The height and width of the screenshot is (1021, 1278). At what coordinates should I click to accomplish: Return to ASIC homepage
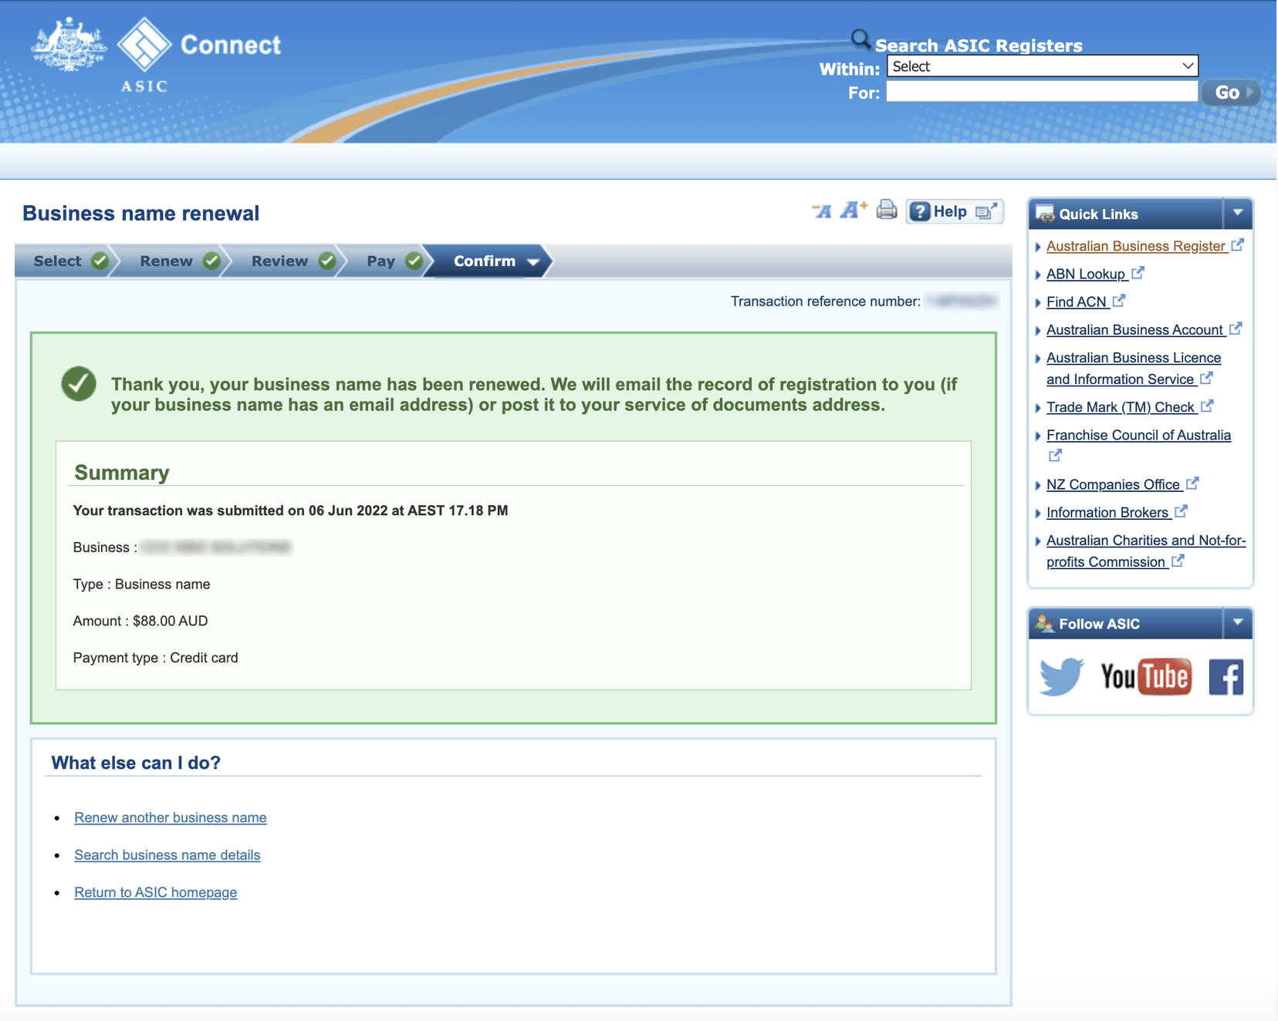coord(156,892)
